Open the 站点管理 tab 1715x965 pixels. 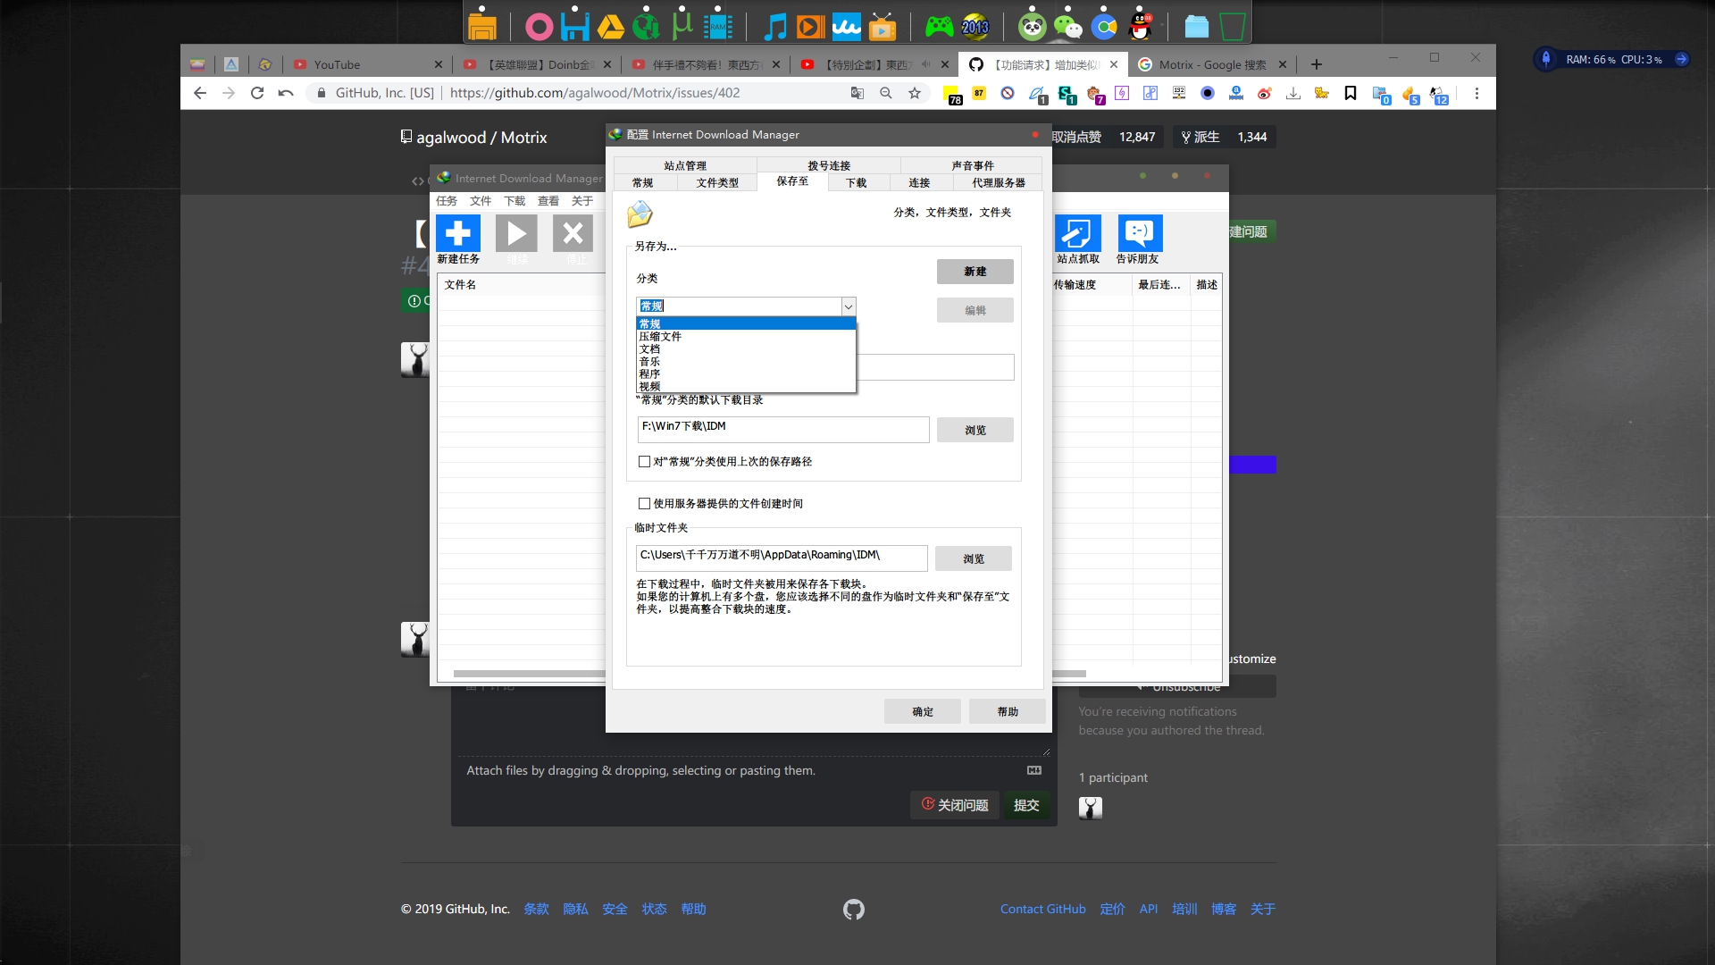coord(685,165)
